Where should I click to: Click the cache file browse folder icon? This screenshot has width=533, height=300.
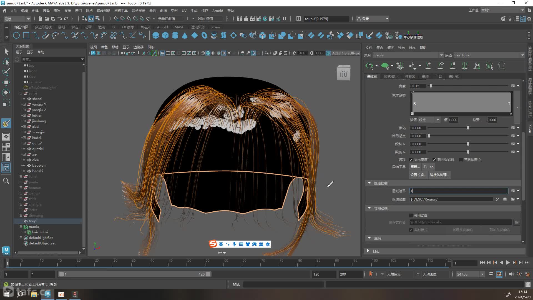pos(517,222)
